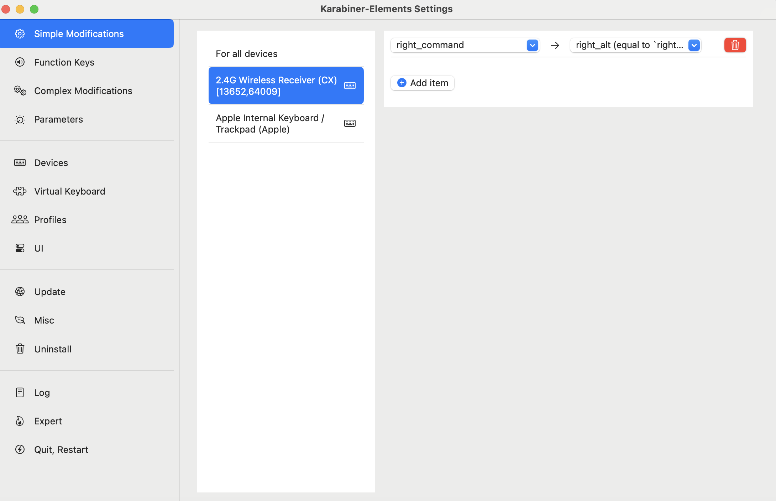Click the Function Keys speaker icon
776x501 pixels.
tap(20, 62)
